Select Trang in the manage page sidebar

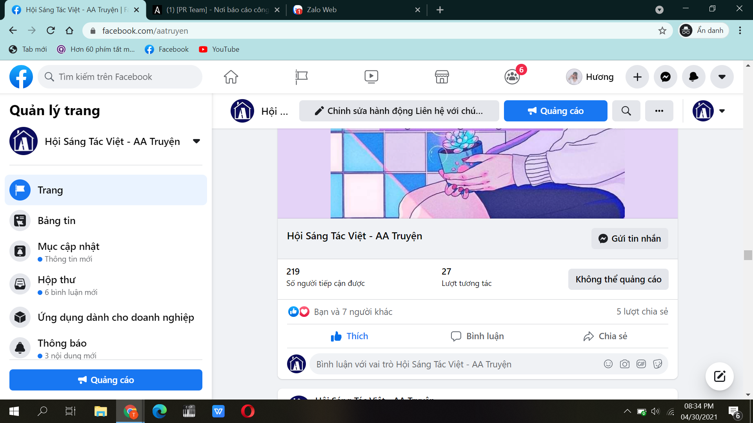click(x=106, y=190)
